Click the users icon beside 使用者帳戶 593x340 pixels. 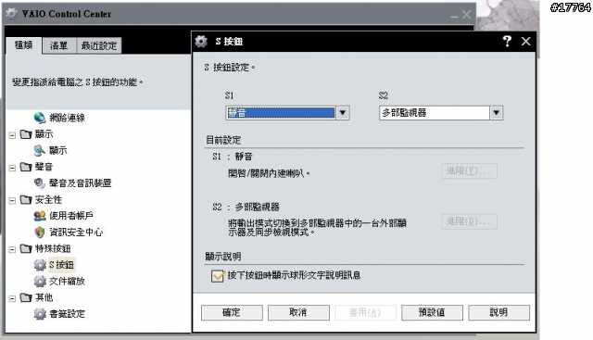[x=40, y=216]
